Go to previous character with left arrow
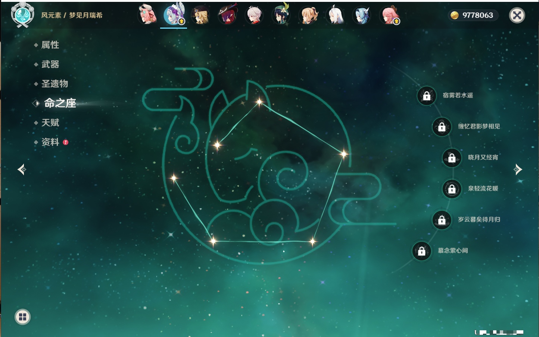This screenshot has height=337, width=539. [22, 169]
